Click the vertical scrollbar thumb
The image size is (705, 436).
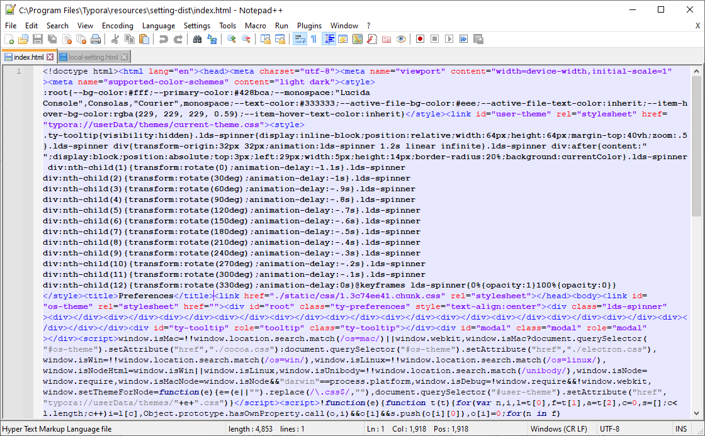pos(696,147)
